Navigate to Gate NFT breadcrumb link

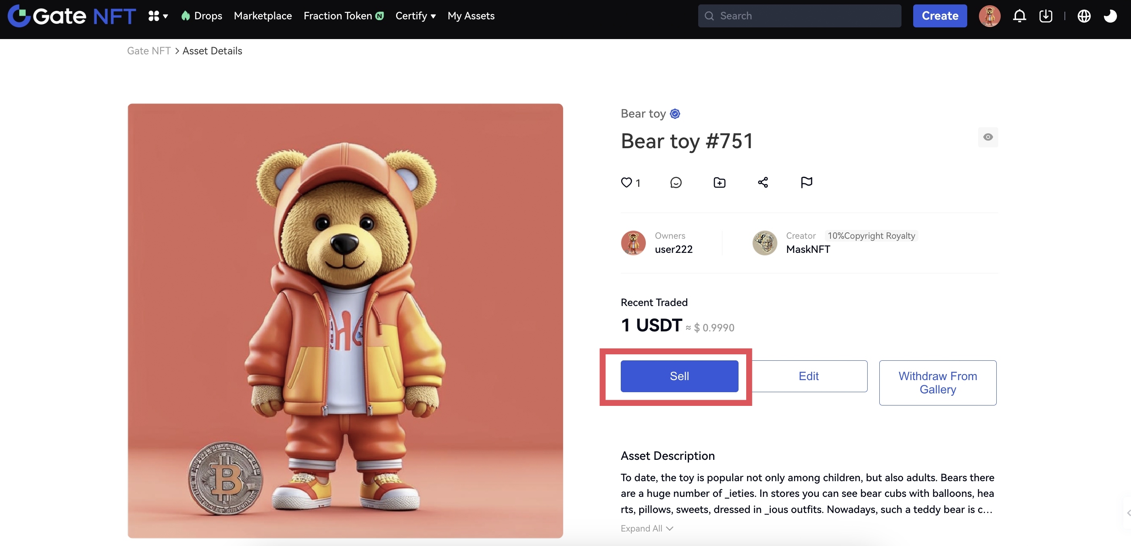coord(148,51)
